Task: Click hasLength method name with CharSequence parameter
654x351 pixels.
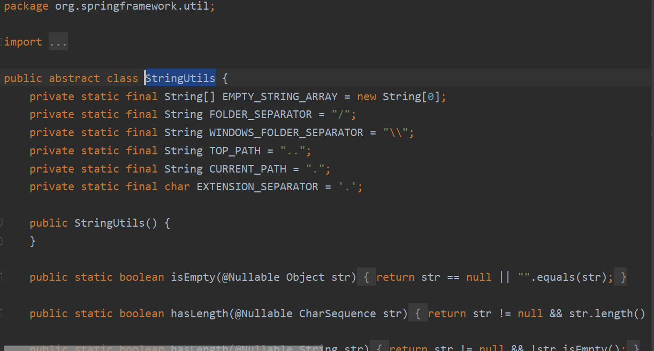Action: pyautogui.click(x=200, y=313)
